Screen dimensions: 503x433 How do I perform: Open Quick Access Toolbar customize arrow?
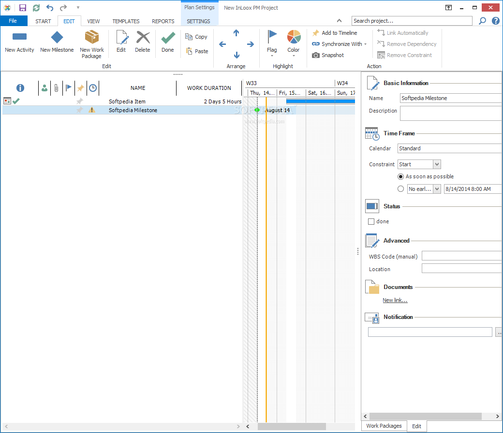coord(78,7)
